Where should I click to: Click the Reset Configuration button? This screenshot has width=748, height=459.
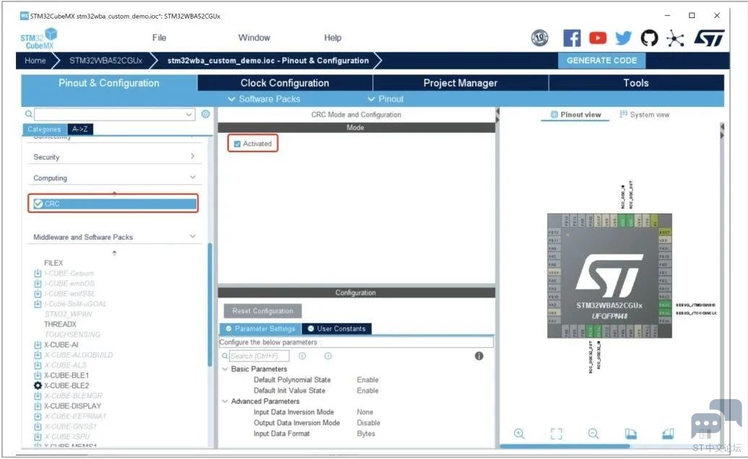(x=262, y=311)
